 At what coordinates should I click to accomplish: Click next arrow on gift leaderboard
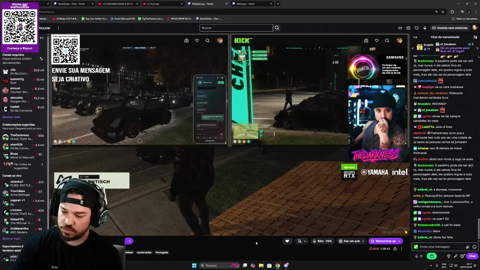[x=477, y=48]
